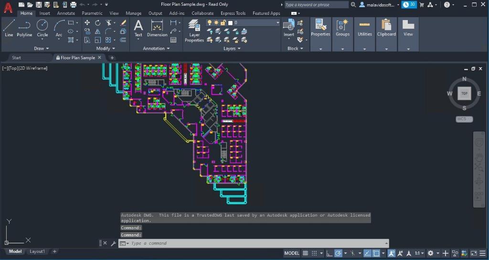Image resolution: width=489 pixels, height=260 pixels.
Task: Toggle Ortho mode in status bar
Action: tap(330, 253)
